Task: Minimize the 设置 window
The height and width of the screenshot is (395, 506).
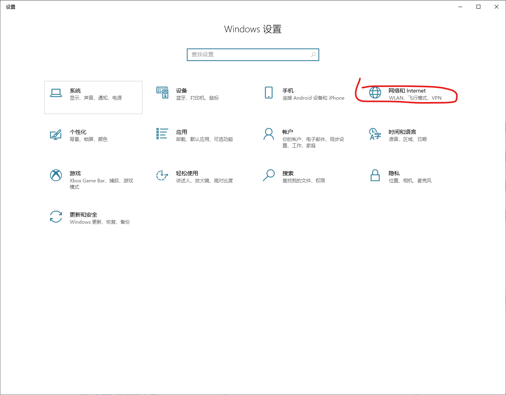Action: click(460, 7)
